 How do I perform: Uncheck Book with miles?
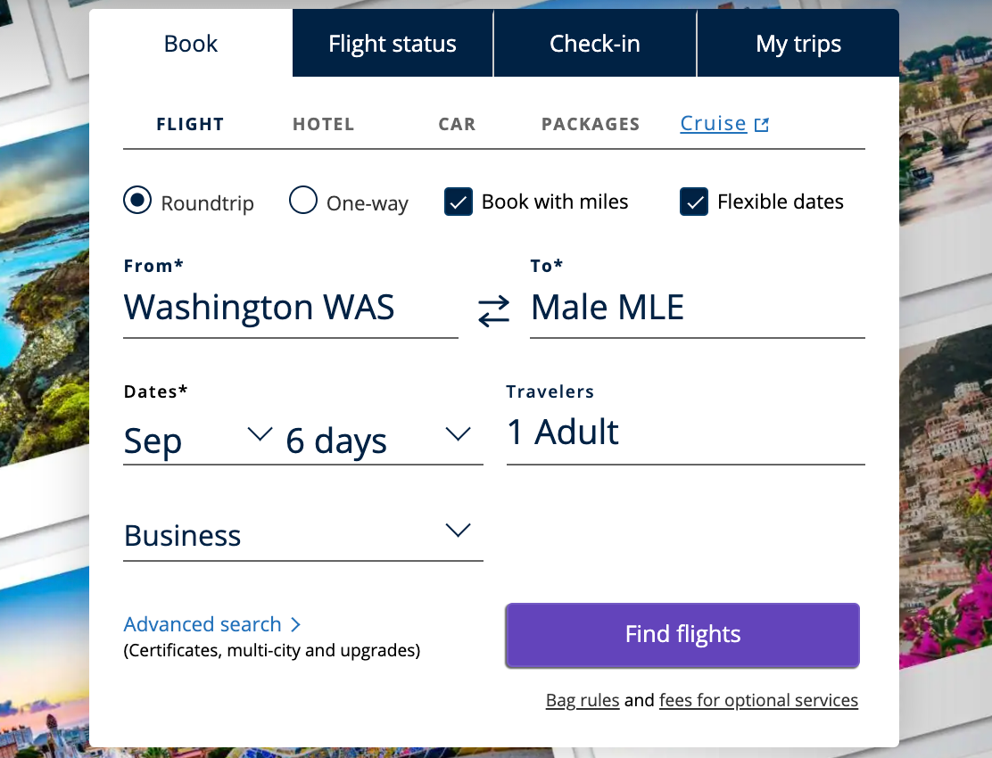tap(458, 202)
